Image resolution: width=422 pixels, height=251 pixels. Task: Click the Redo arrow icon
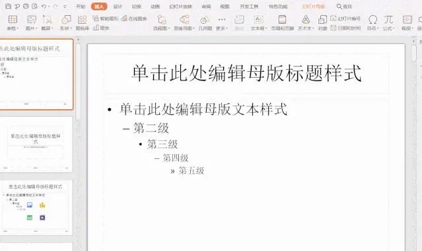tap(55, 6)
